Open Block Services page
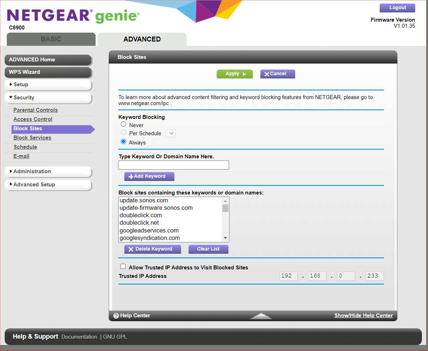 tap(32, 138)
